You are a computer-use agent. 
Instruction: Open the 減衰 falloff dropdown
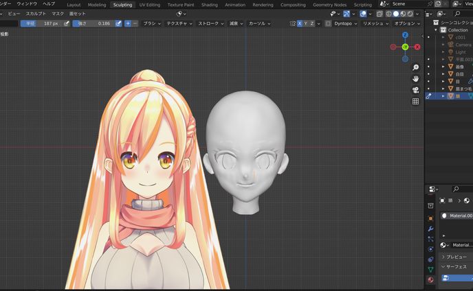tap(236, 23)
